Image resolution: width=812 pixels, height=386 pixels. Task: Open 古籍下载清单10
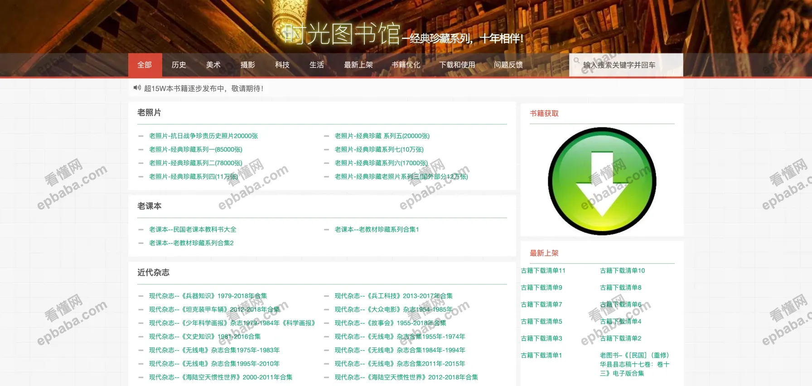(x=622, y=271)
